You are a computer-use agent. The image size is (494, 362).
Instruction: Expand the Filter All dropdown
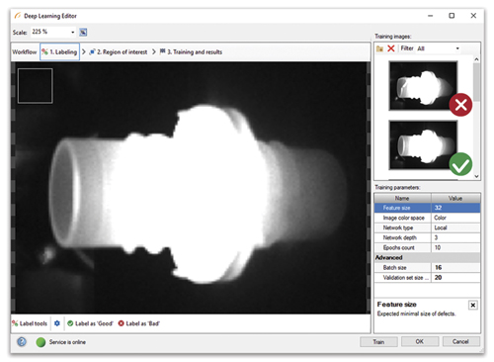tap(457, 48)
